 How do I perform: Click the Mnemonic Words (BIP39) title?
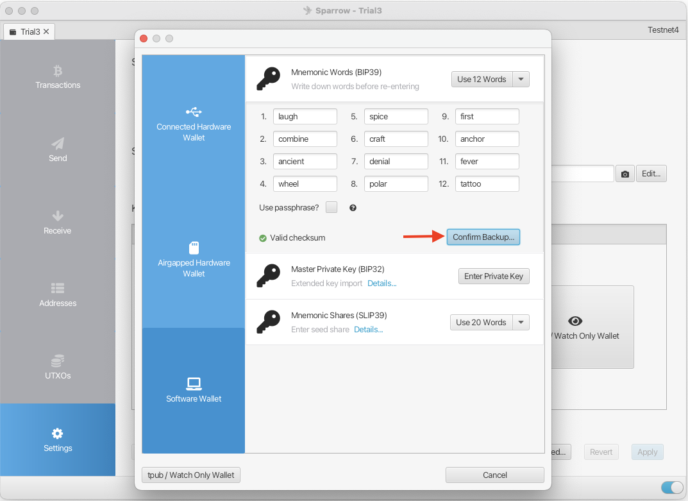(x=336, y=72)
